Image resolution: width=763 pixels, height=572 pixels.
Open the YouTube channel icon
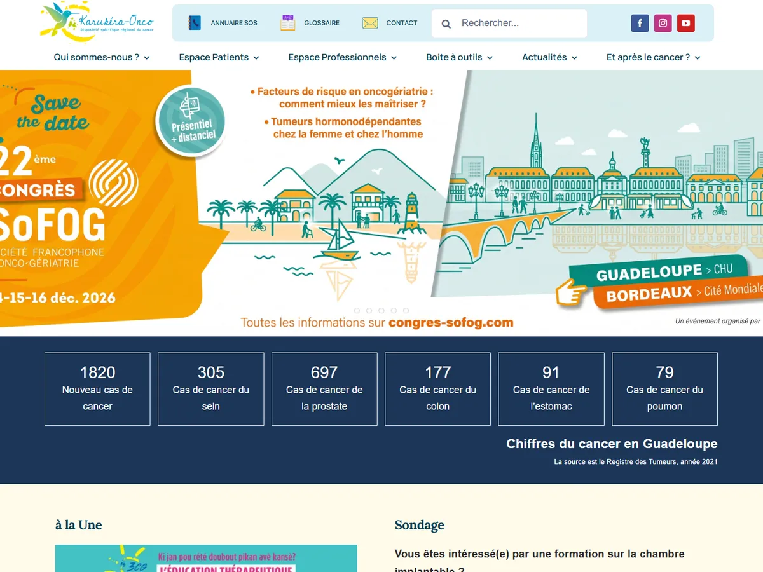(685, 24)
